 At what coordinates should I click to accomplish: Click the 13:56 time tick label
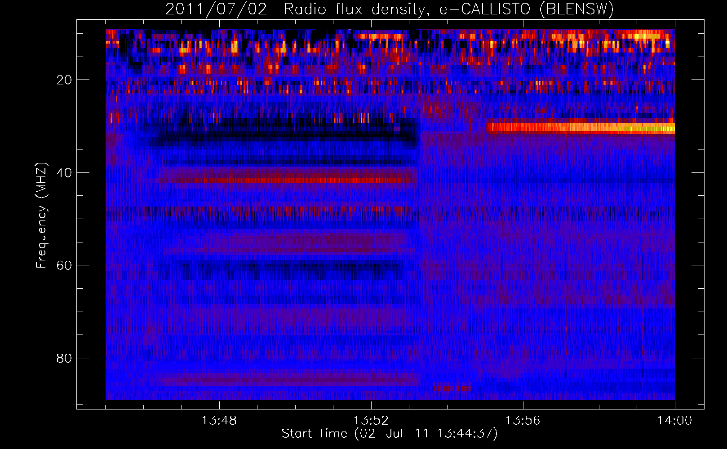point(523,421)
